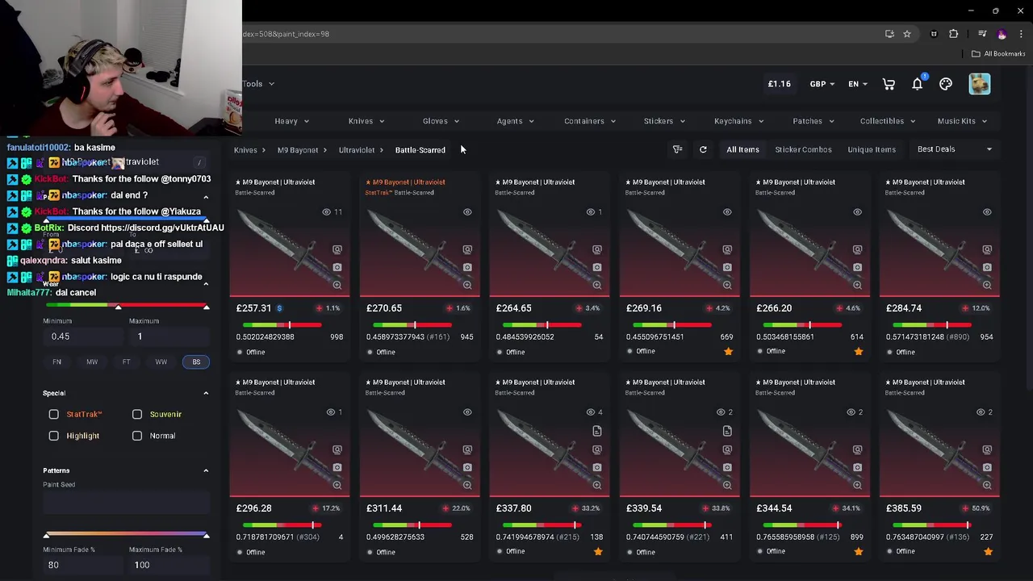Open the document icon on the £337.80 listing
Image resolution: width=1033 pixels, height=581 pixels.
pos(597,431)
